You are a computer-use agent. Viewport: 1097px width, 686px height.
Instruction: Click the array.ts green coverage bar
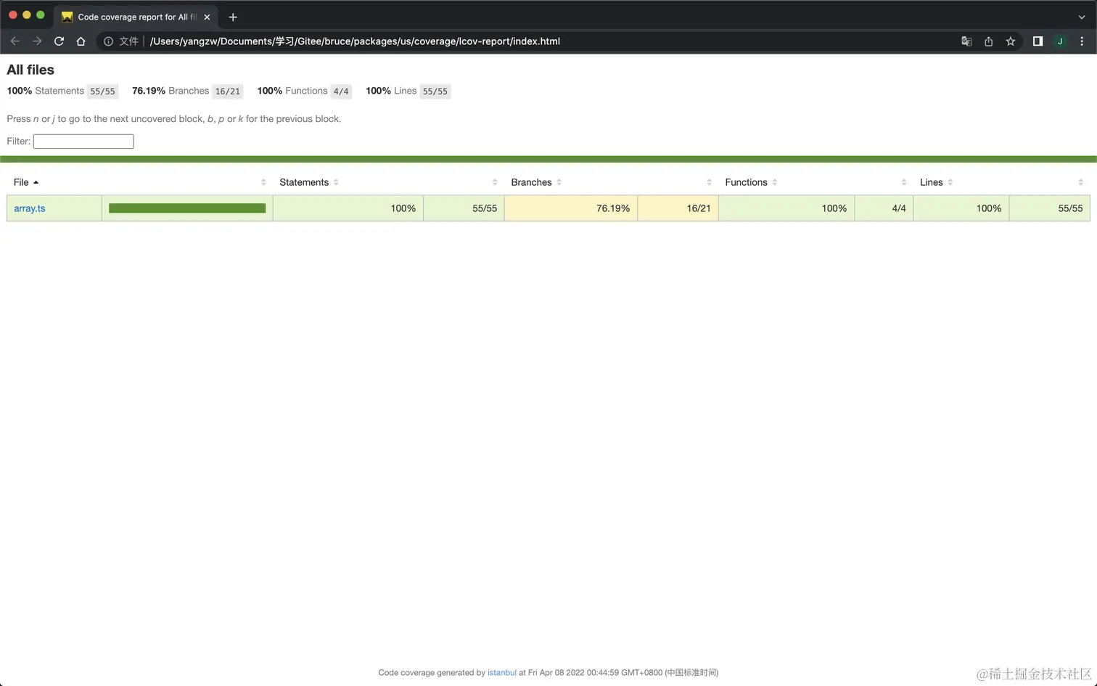click(x=187, y=208)
